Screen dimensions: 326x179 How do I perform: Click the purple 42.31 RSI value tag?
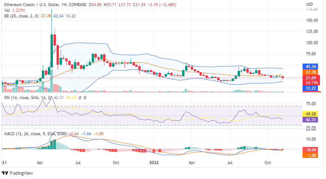click(x=311, y=119)
